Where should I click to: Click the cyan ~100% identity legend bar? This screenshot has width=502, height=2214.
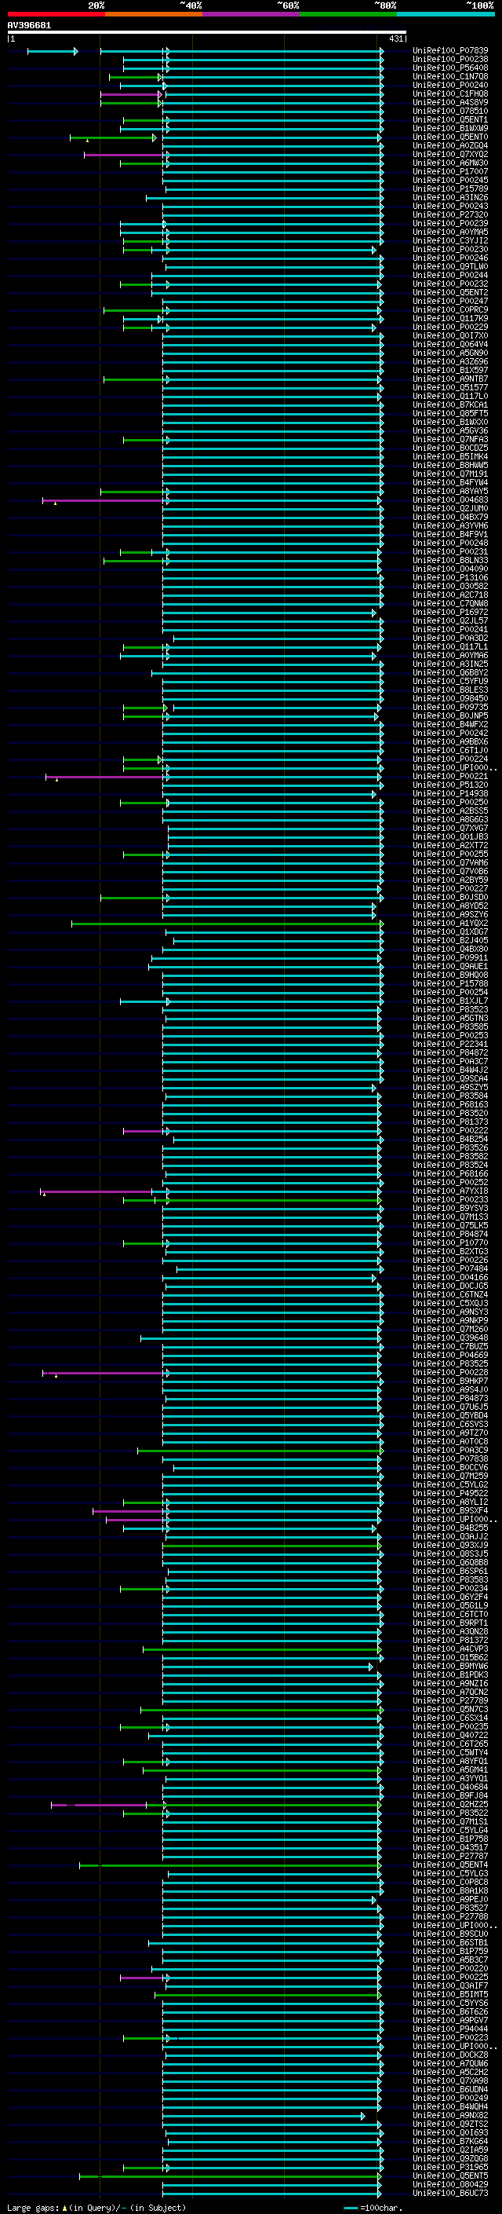[446, 14]
